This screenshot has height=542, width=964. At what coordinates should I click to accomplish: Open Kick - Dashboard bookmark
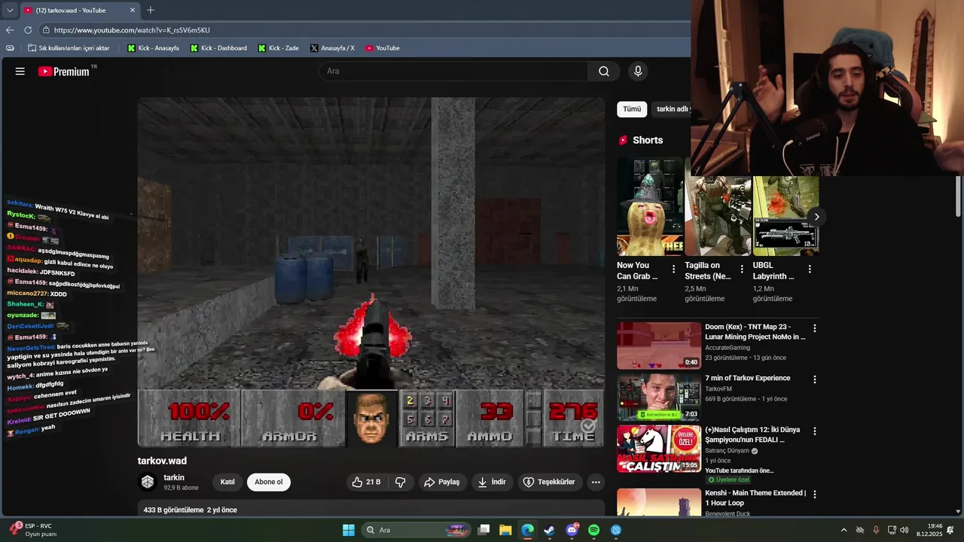tap(218, 48)
